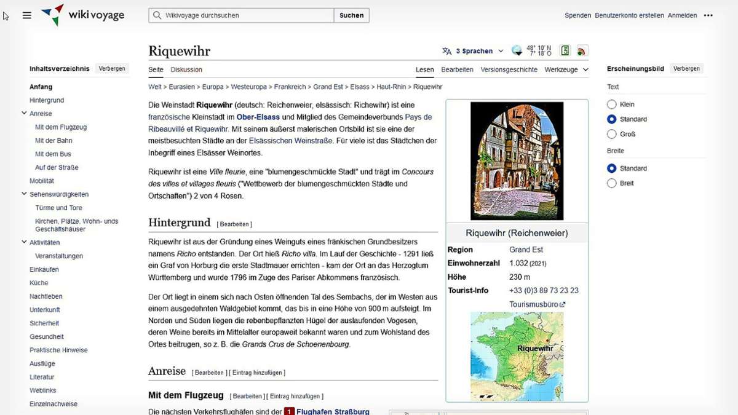Jump to Einkaufen in the contents
738x415 pixels.
click(x=44, y=269)
